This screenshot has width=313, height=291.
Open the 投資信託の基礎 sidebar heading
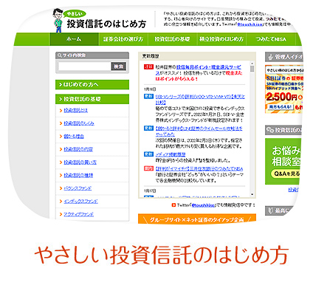pos(92,99)
